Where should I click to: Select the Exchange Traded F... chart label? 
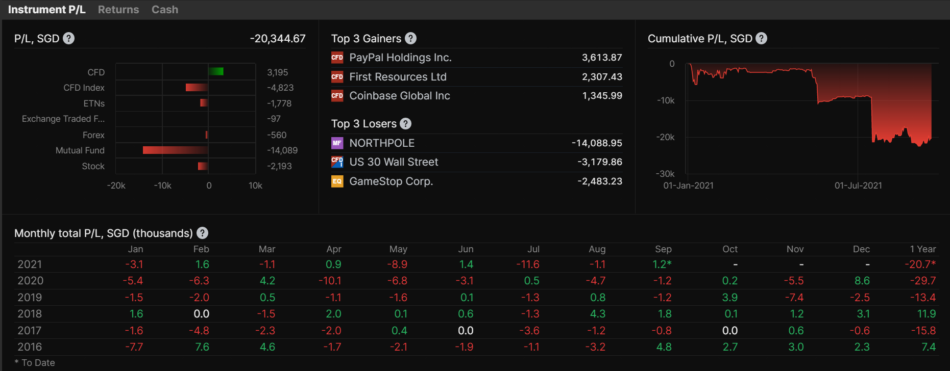(63, 119)
